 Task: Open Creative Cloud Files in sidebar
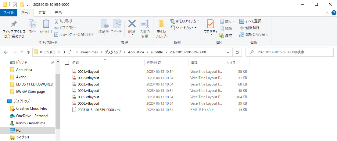(x=32, y=109)
